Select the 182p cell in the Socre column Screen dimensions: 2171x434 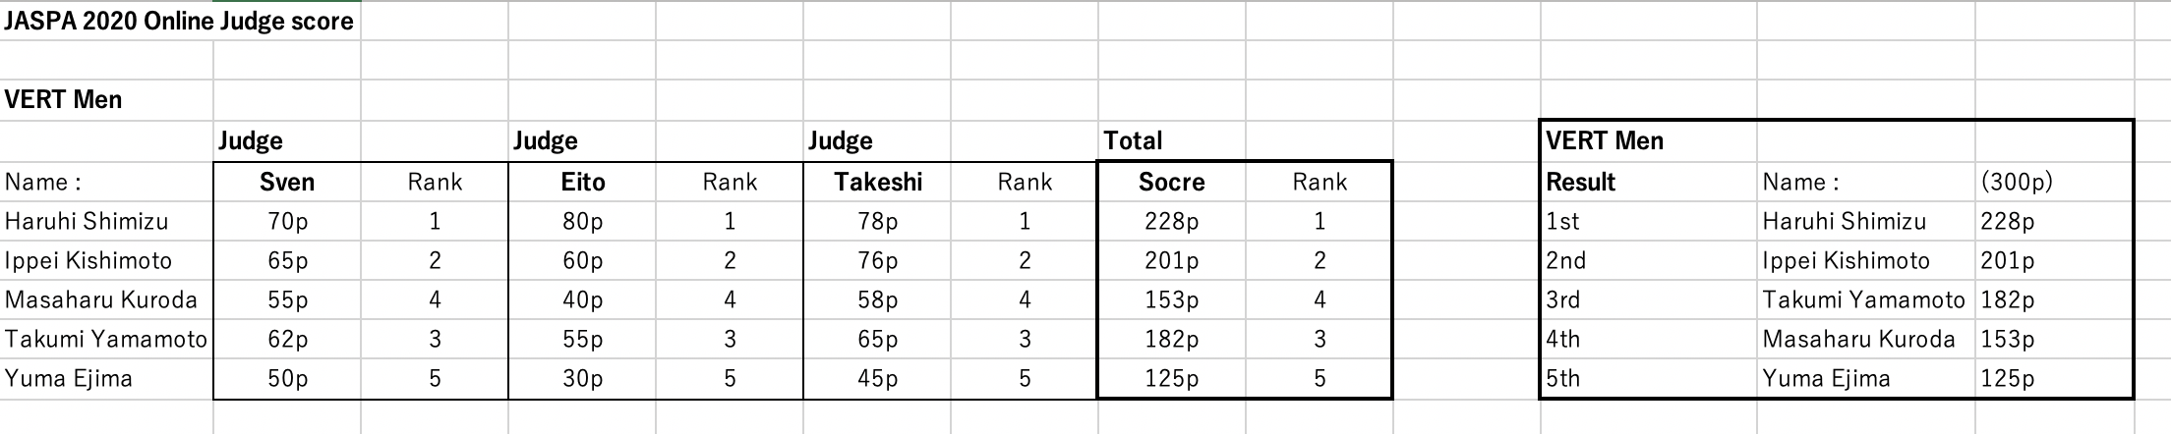point(1171,339)
